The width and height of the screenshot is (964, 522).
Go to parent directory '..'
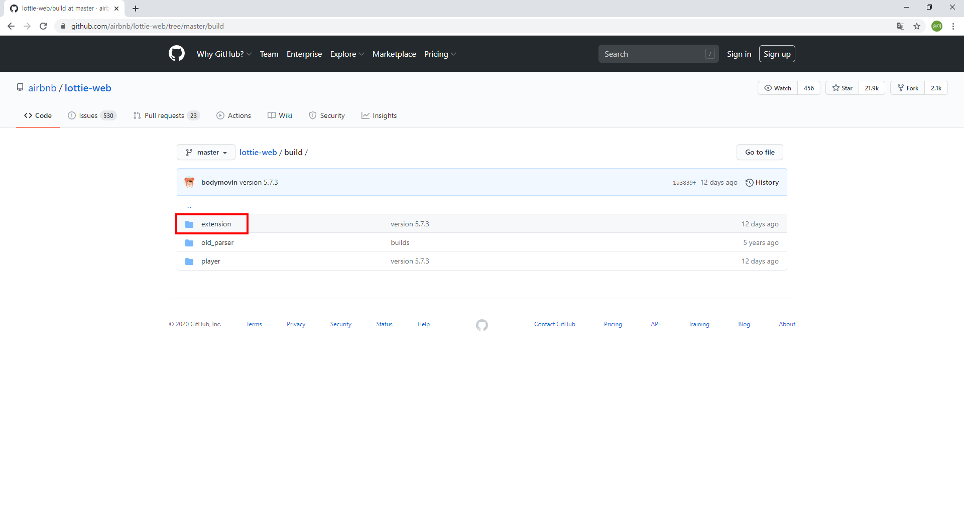(189, 205)
